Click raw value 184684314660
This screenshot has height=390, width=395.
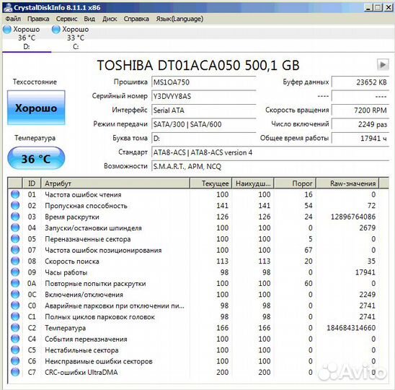tap(351, 328)
